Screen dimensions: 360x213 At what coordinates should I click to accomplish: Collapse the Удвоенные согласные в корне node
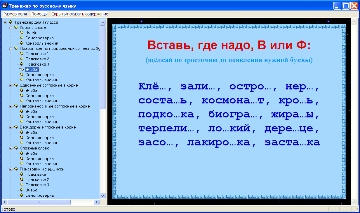[11, 85]
